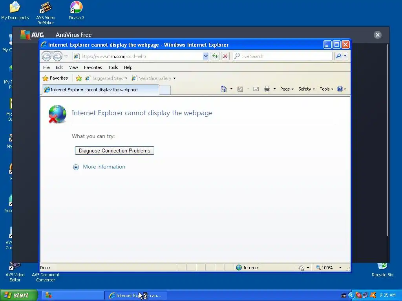This screenshot has height=301, width=402.
Task: Open Web Slice Gallery dropdown
Action: pos(153,78)
